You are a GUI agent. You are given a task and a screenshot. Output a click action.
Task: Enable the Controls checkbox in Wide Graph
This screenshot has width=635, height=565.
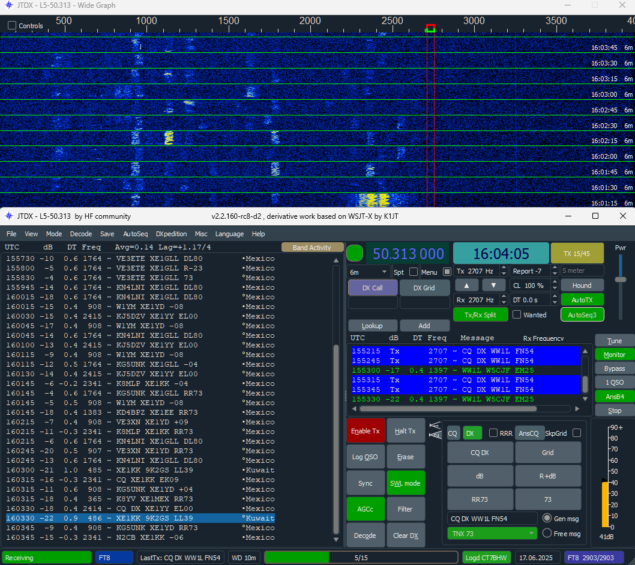point(12,26)
